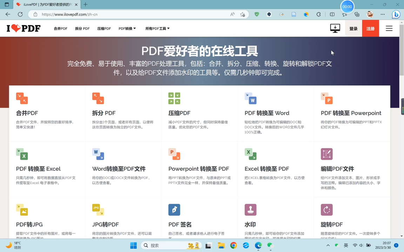Open the PDF转JPG tool icon
This screenshot has width=404, height=252.
tap(22, 210)
